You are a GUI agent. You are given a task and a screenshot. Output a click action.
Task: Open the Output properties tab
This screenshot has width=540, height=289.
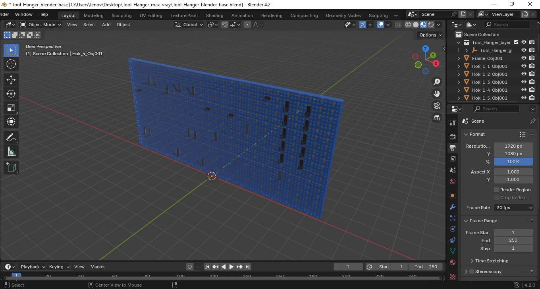pyautogui.click(x=452, y=148)
